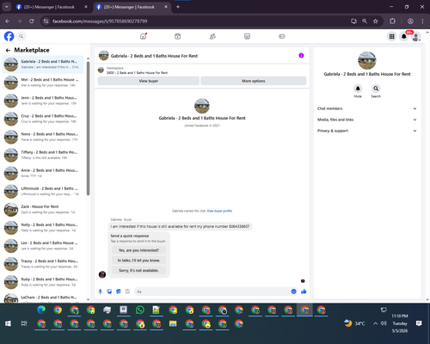
Task: Send quick reply 'Yes, are you interested?'
Action: (x=138, y=250)
